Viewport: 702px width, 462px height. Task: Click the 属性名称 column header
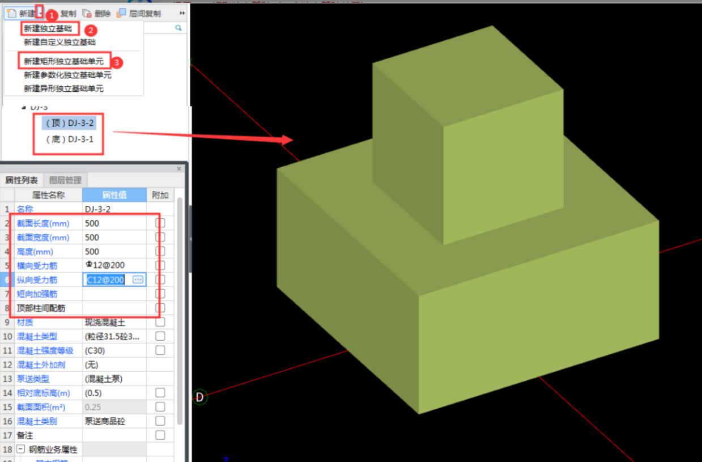pyautogui.click(x=48, y=195)
